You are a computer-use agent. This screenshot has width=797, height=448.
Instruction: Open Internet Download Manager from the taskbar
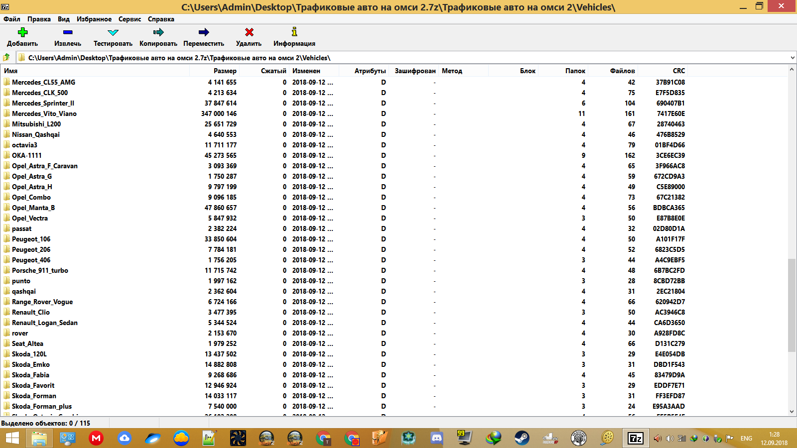point(494,438)
